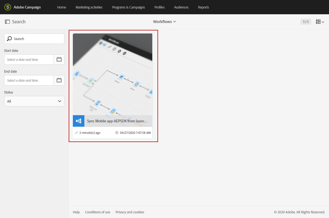The height and width of the screenshot is (218, 329).
Task: Expand the Status dropdown showing All
Action: (34, 101)
